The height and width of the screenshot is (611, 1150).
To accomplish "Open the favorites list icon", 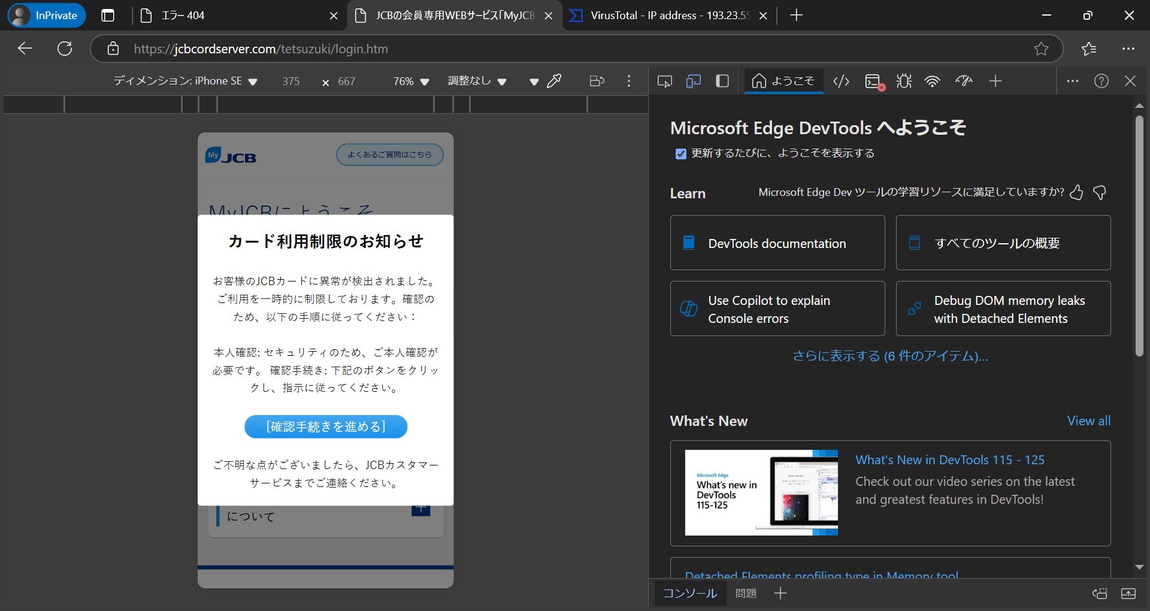I will (1089, 49).
